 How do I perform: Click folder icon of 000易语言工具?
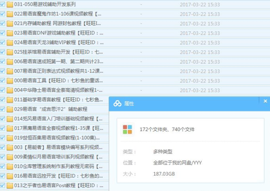(x=10, y=81)
